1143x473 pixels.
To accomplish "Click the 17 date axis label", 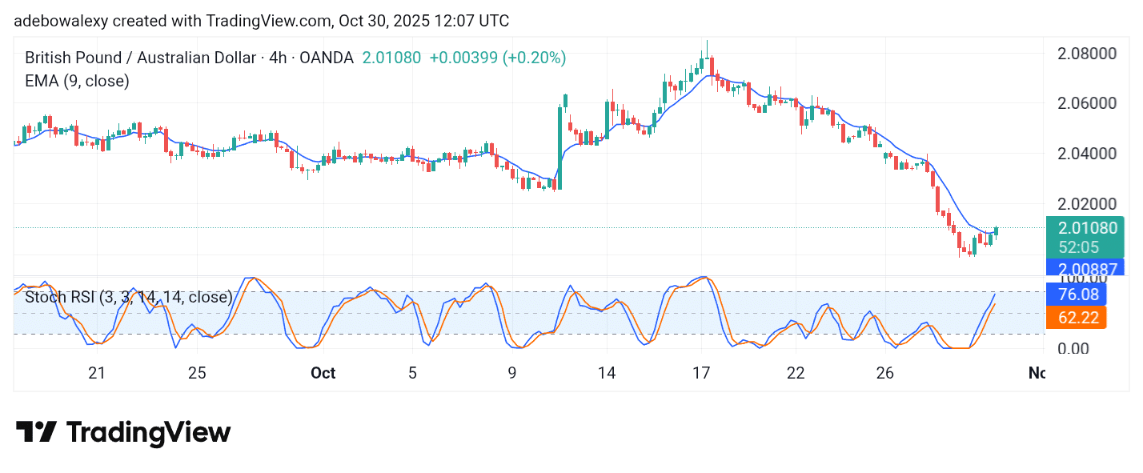I will (701, 373).
